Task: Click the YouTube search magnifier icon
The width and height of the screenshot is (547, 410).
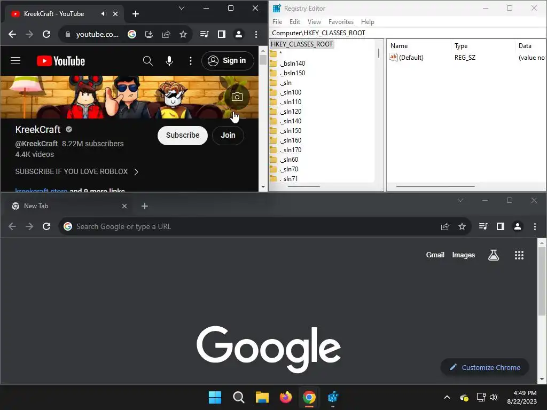Action: tap(147, 61)
